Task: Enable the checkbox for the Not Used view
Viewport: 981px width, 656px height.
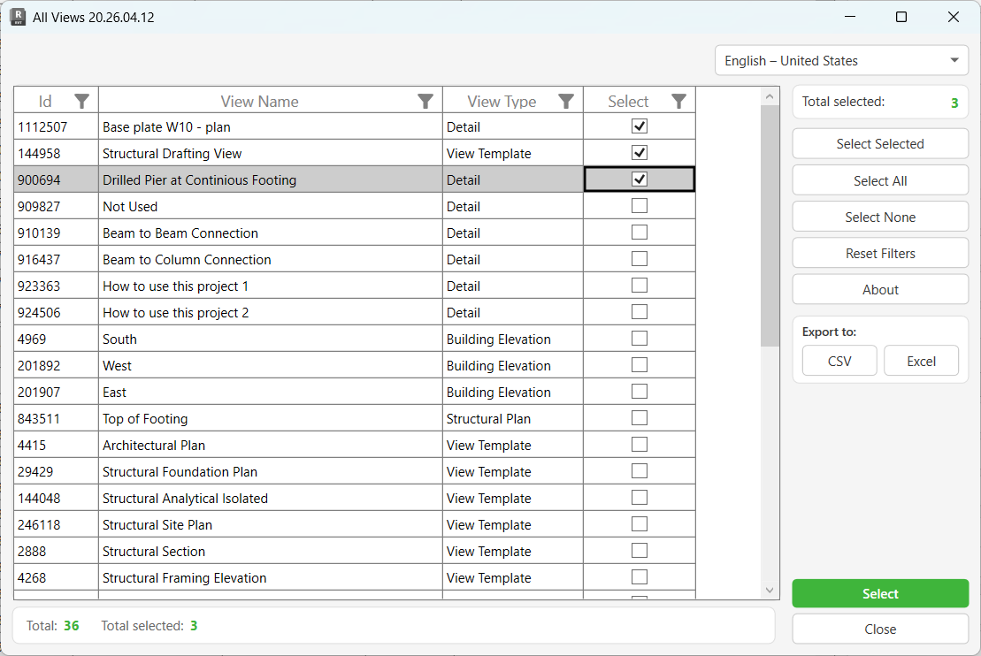Action: point(639,205)
